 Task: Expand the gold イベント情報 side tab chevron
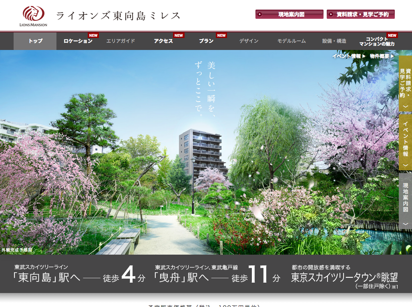pos(405,165)
